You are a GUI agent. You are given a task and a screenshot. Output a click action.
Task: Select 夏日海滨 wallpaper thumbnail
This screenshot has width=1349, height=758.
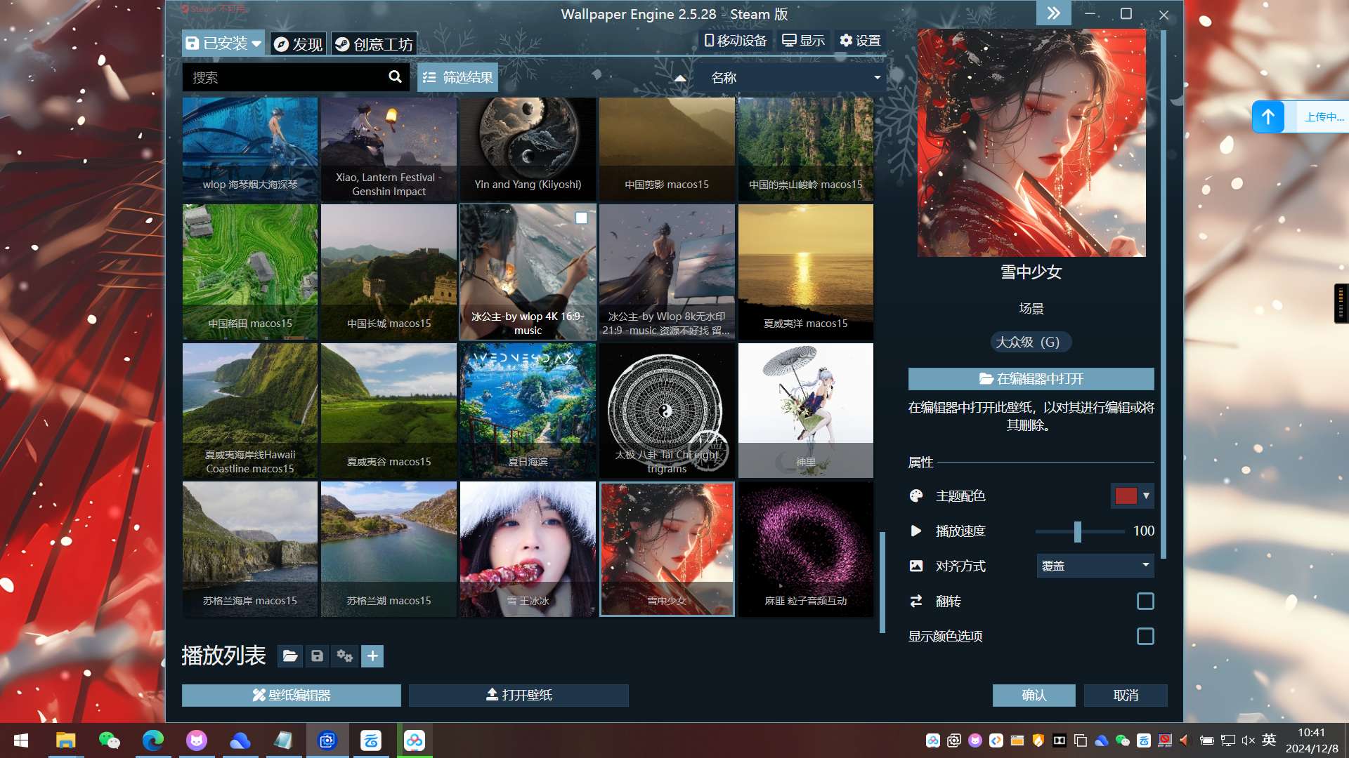pyautogui.click(x=528, y=411)
